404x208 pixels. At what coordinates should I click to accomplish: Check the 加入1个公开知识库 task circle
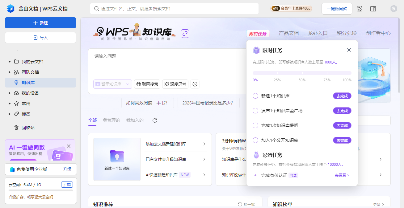tap(255, 140)
